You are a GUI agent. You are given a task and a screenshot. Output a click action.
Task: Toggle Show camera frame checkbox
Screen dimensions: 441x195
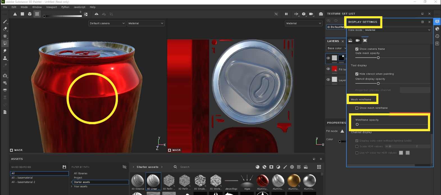(x=357, y=49)
